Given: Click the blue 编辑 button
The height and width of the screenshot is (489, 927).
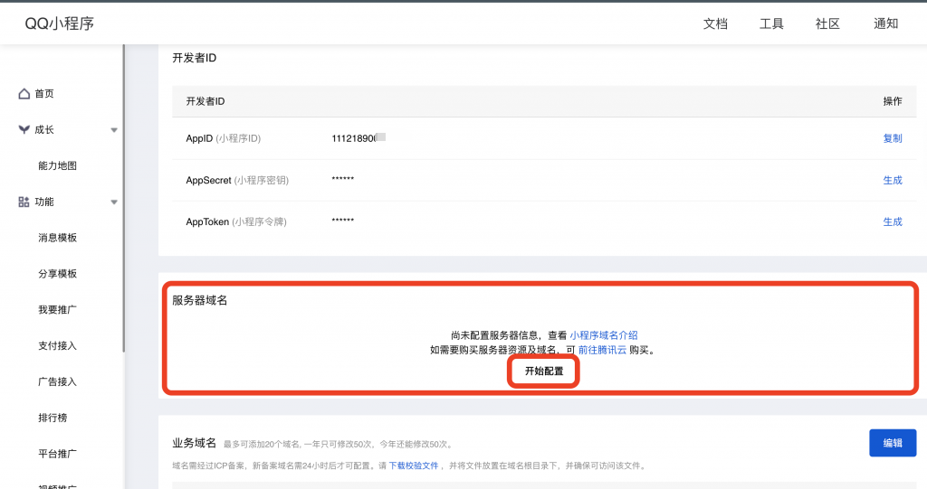Looking at the screenshot, I should (892, 443).
